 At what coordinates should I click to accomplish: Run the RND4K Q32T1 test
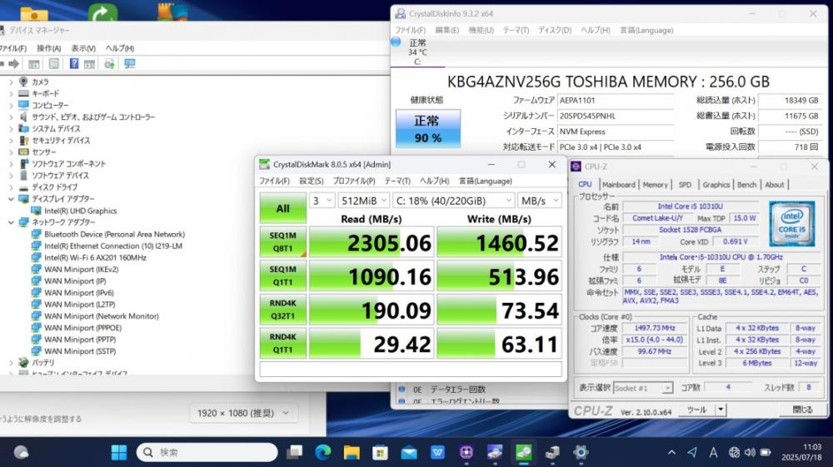(x=282, y=310)
